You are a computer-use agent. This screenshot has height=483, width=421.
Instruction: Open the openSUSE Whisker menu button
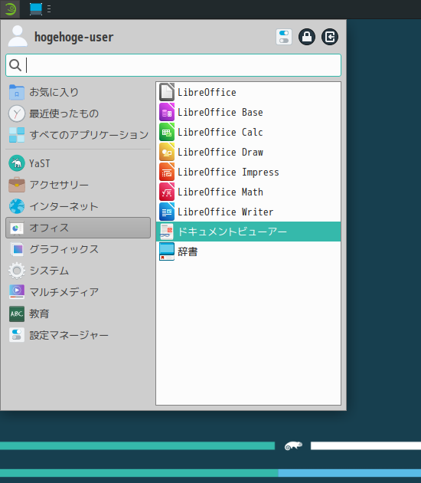tap(10, 9)
